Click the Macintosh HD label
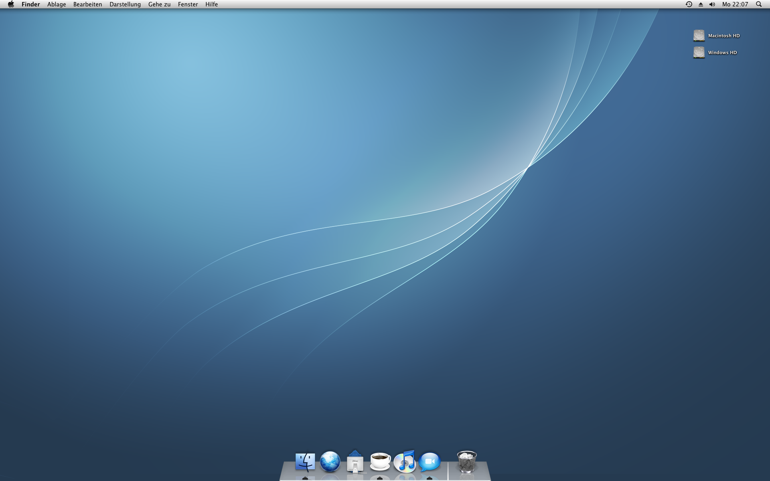Screen dimensions: 770x481 [724, 36]
